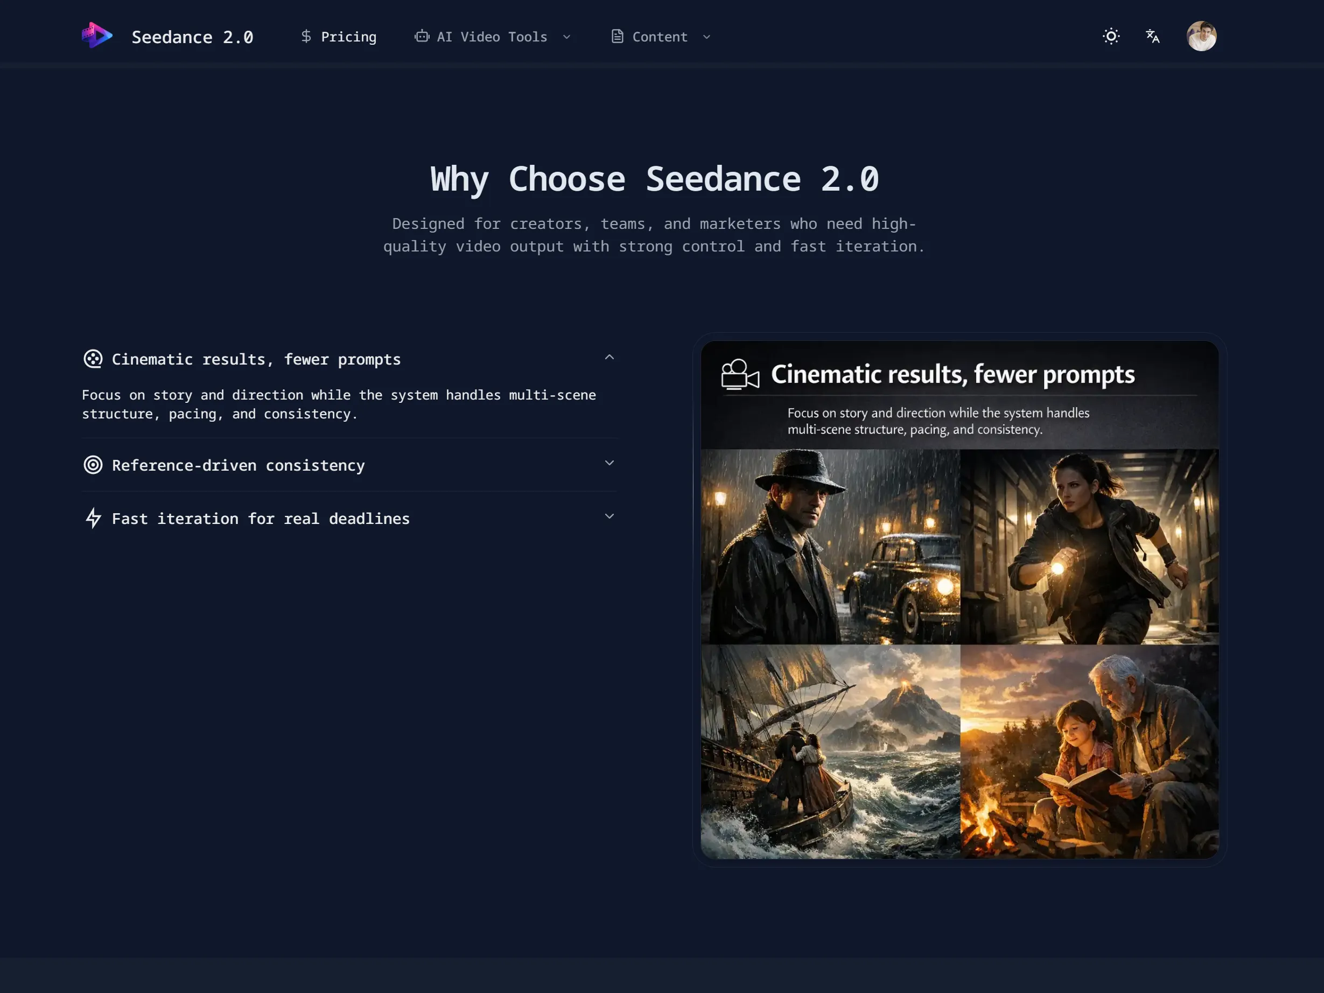
Task: Open the user profile avatar
Action: (x=1201, y=37)
